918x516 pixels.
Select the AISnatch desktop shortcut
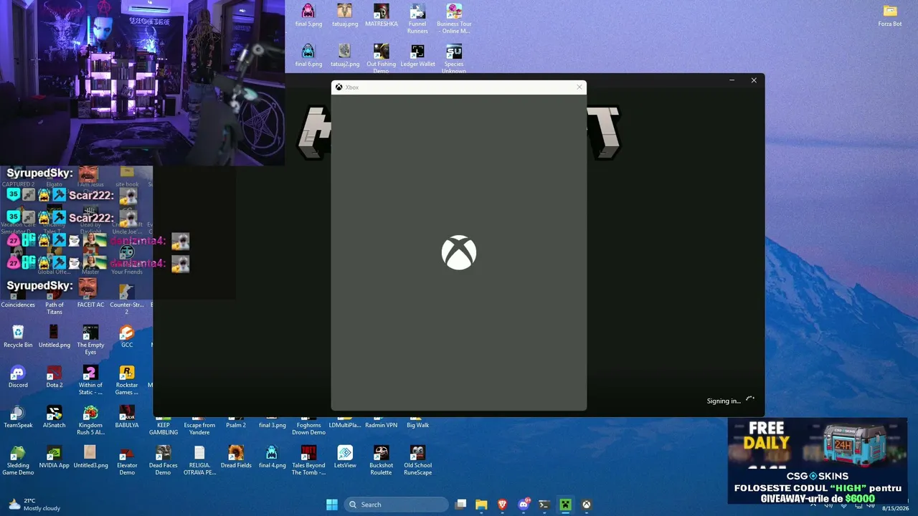pyautogui.click(x=55, y=416)
